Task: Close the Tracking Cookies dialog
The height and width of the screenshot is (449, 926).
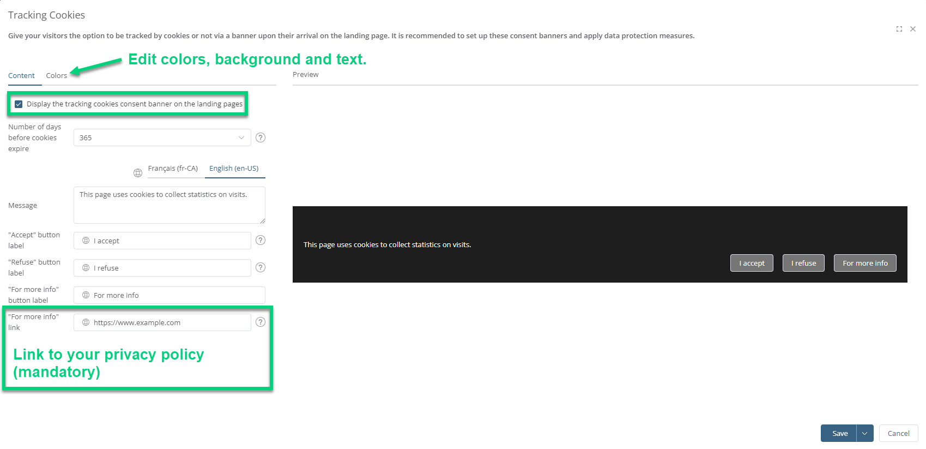Action: coord(913,29)
